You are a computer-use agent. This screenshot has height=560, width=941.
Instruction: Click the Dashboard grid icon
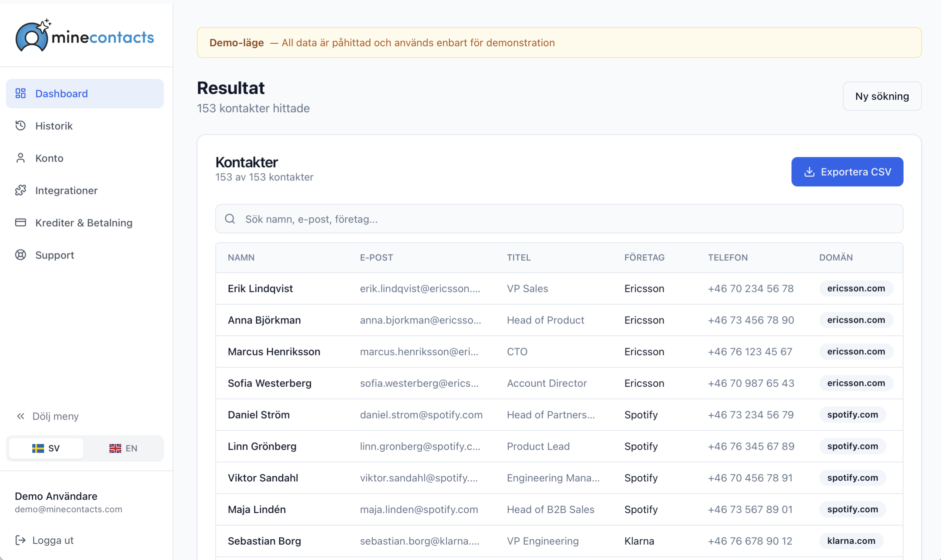click(20, 94)
